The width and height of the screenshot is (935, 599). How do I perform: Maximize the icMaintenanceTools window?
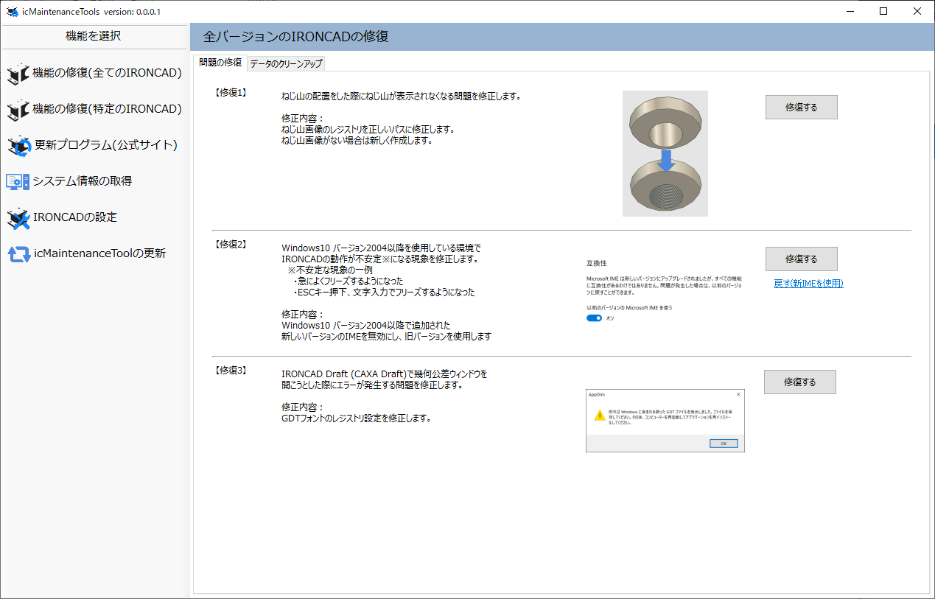coord(883,11)
